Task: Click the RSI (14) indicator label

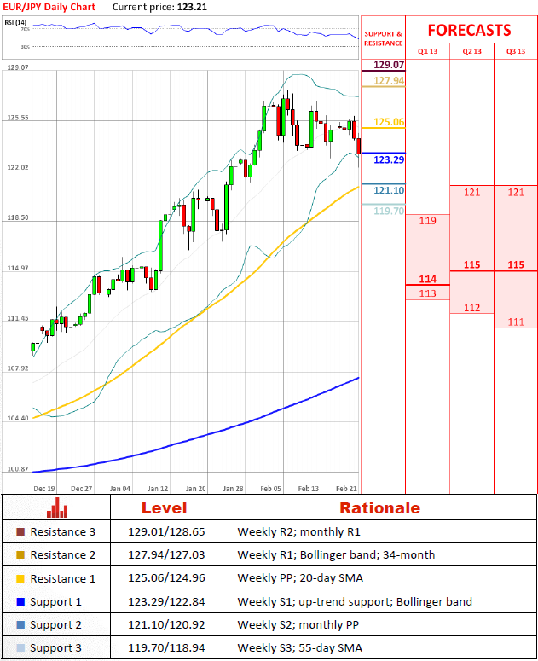Action: point(15,22)
